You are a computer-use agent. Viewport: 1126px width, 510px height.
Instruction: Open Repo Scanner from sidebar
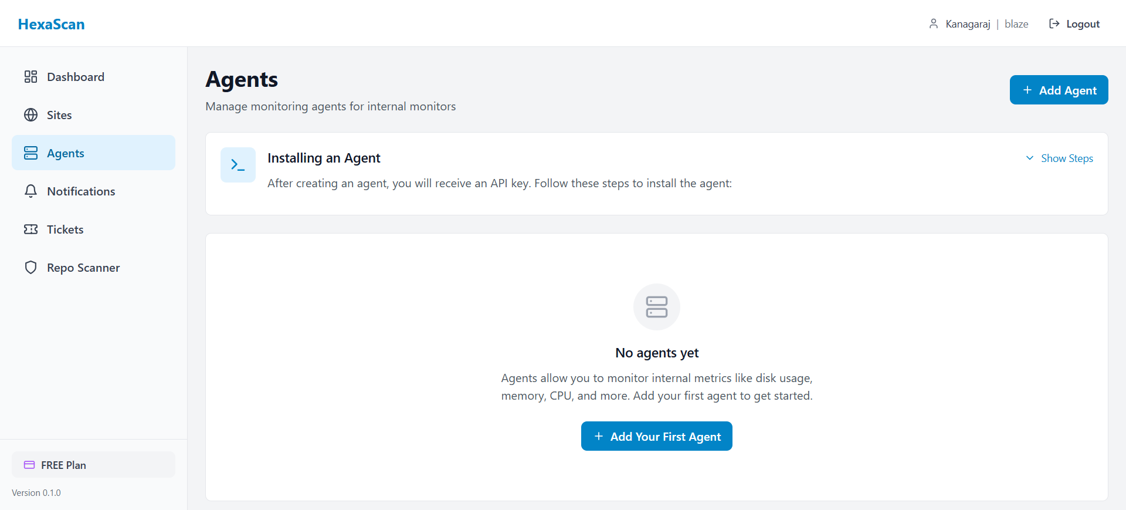point(83,268)
